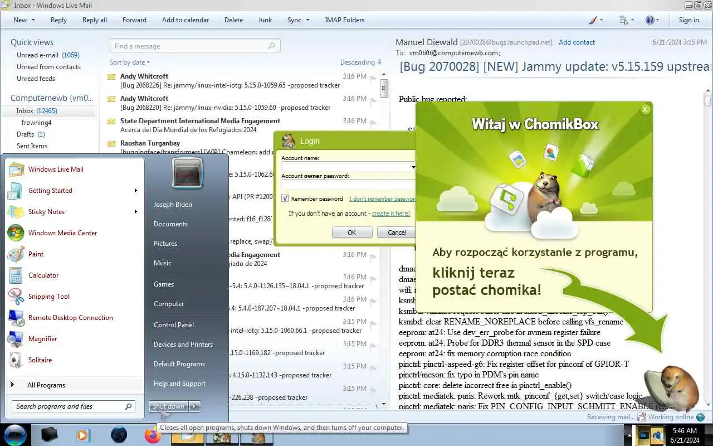Click the search magnifier in Find a message

272,46
